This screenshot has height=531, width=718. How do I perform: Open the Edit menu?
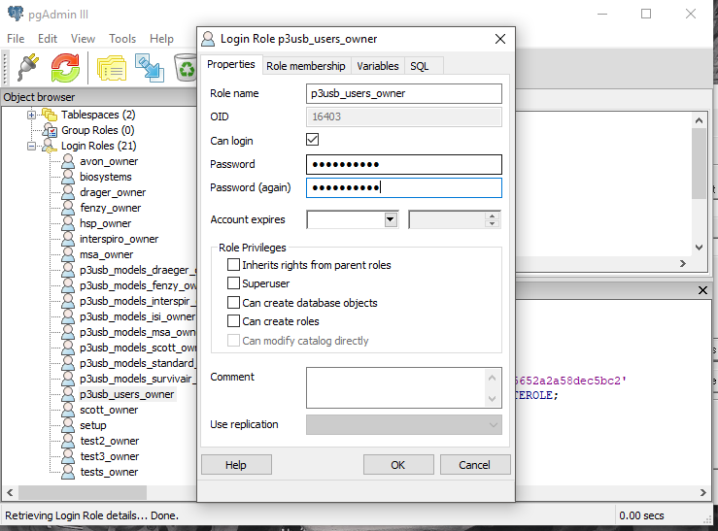point(48,39)
